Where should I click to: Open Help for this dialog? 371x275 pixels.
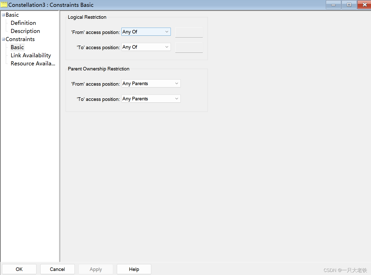[134, 269]
